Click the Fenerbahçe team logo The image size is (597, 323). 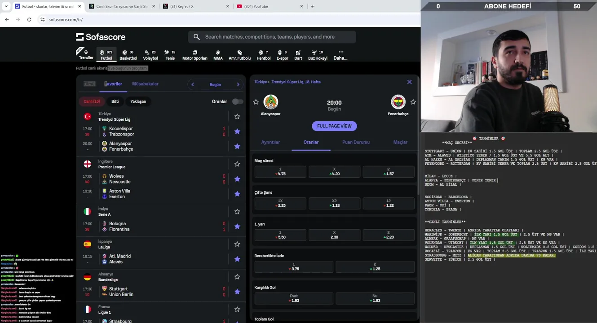(x=398, y=102)
